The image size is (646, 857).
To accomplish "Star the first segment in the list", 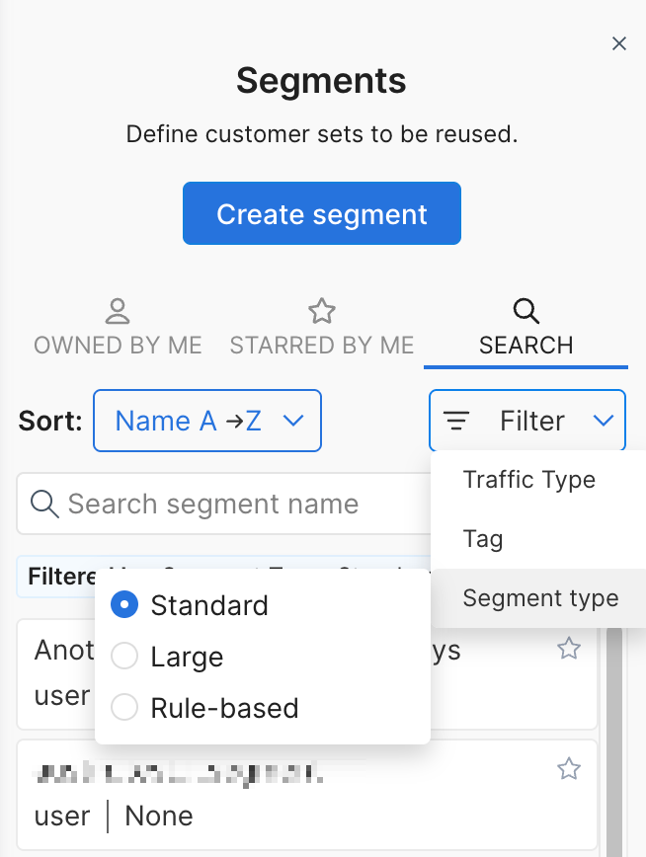I will point(569,649).
